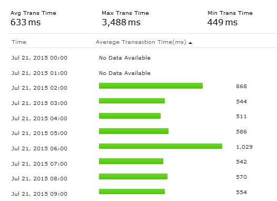Select the Jul 21, 2015 03:00 timestamp

39,103
